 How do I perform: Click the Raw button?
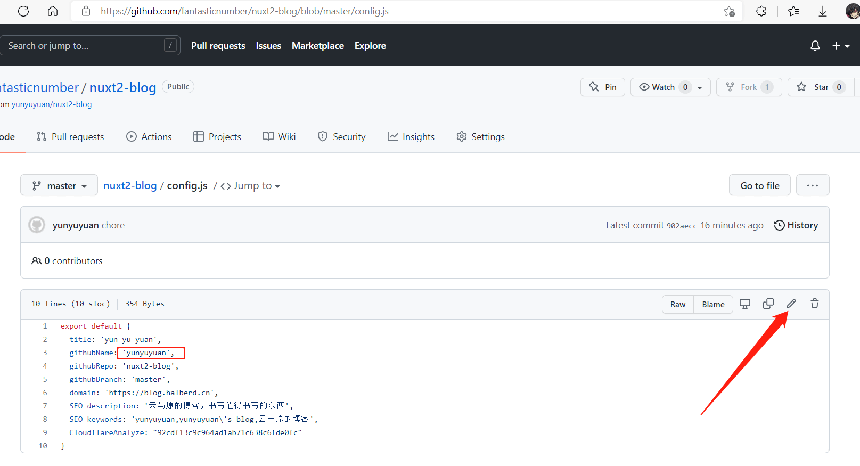(678, 305)
